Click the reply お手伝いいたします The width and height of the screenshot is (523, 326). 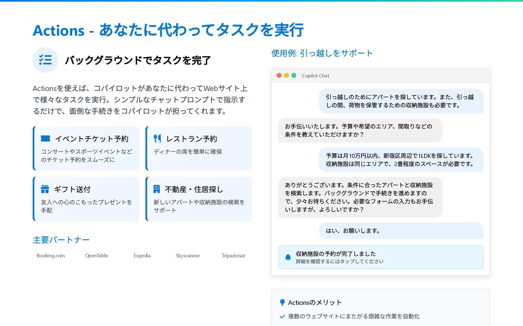[x=360, y=130]
